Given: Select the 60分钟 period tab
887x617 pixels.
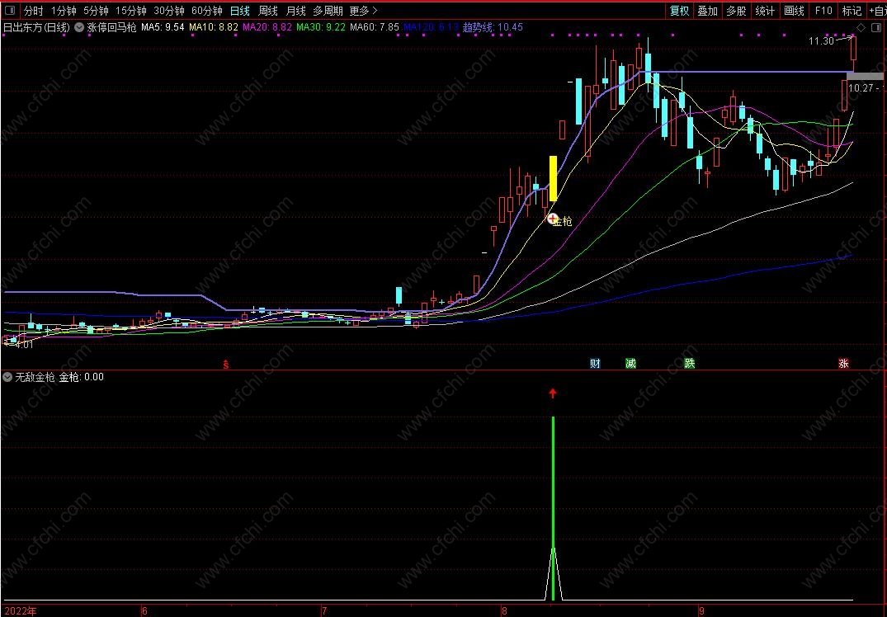Looking at the screenshot, I should coord(207,11).
